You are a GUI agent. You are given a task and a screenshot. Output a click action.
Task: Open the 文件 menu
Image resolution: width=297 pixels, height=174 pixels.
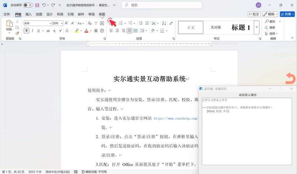pos(7,14)
